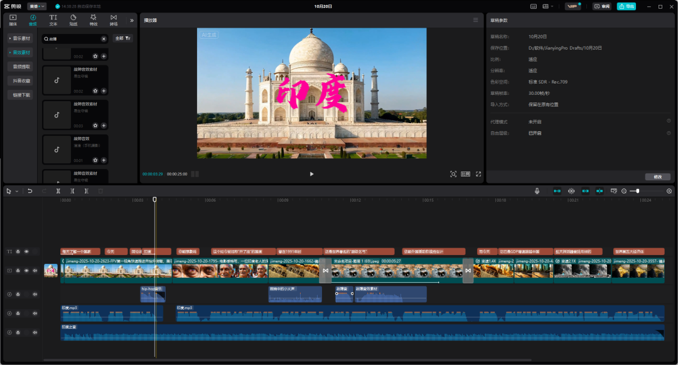This screenshot has height=365, width=678.
Task: Click the 导出 export button
Action: click(625, 6)
